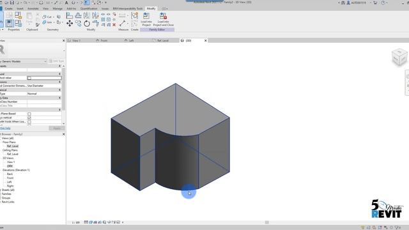Viewport: 409px width, 230px height.
Task: Click the Family Category and Parameters icon
Action: pos(18,15)
